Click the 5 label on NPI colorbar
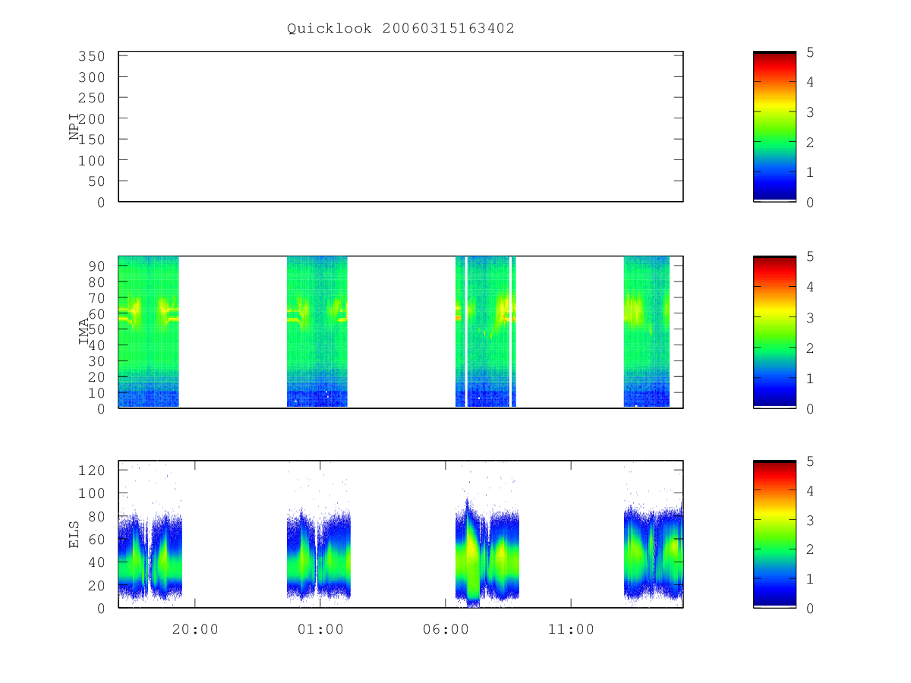This screenshot has height=683, width=911. click(811, 52)
